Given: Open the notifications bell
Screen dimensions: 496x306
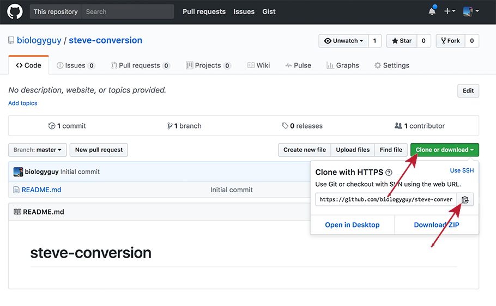Looking at the screenshot, I should click(x=432, y=11).
